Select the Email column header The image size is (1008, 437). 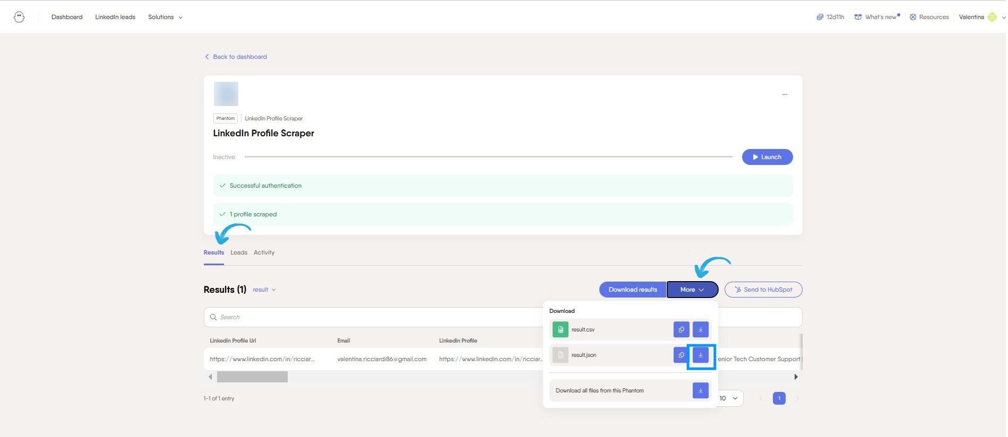pos(343,340)
